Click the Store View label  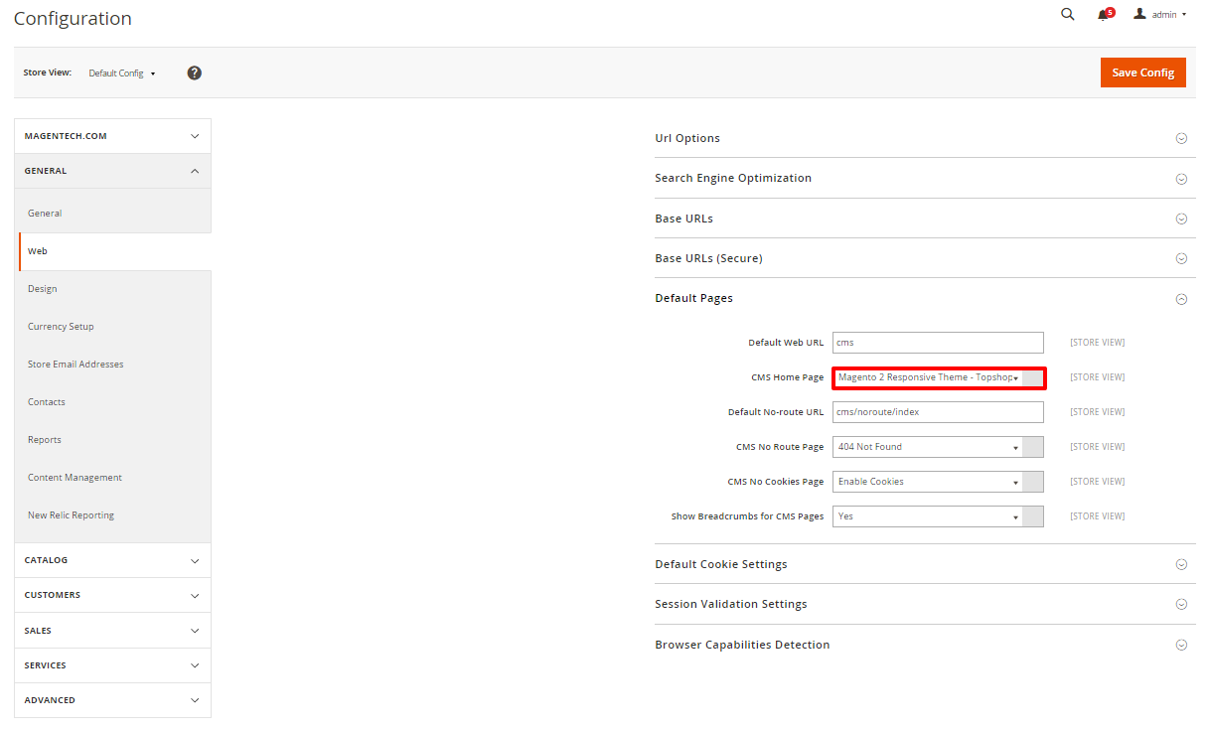coord(48,73)
